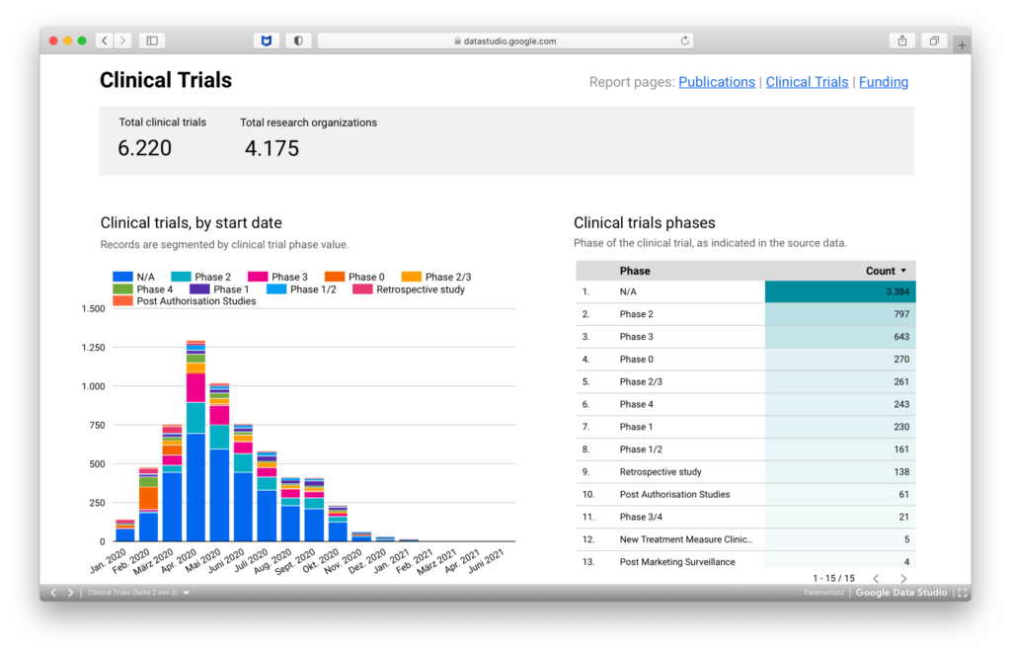Go to the previous table page arrow
1011x654 pixels.
876,579
